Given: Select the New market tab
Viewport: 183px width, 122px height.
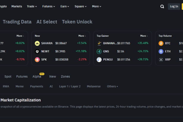Looking at the screenshot, I should 53,76.
